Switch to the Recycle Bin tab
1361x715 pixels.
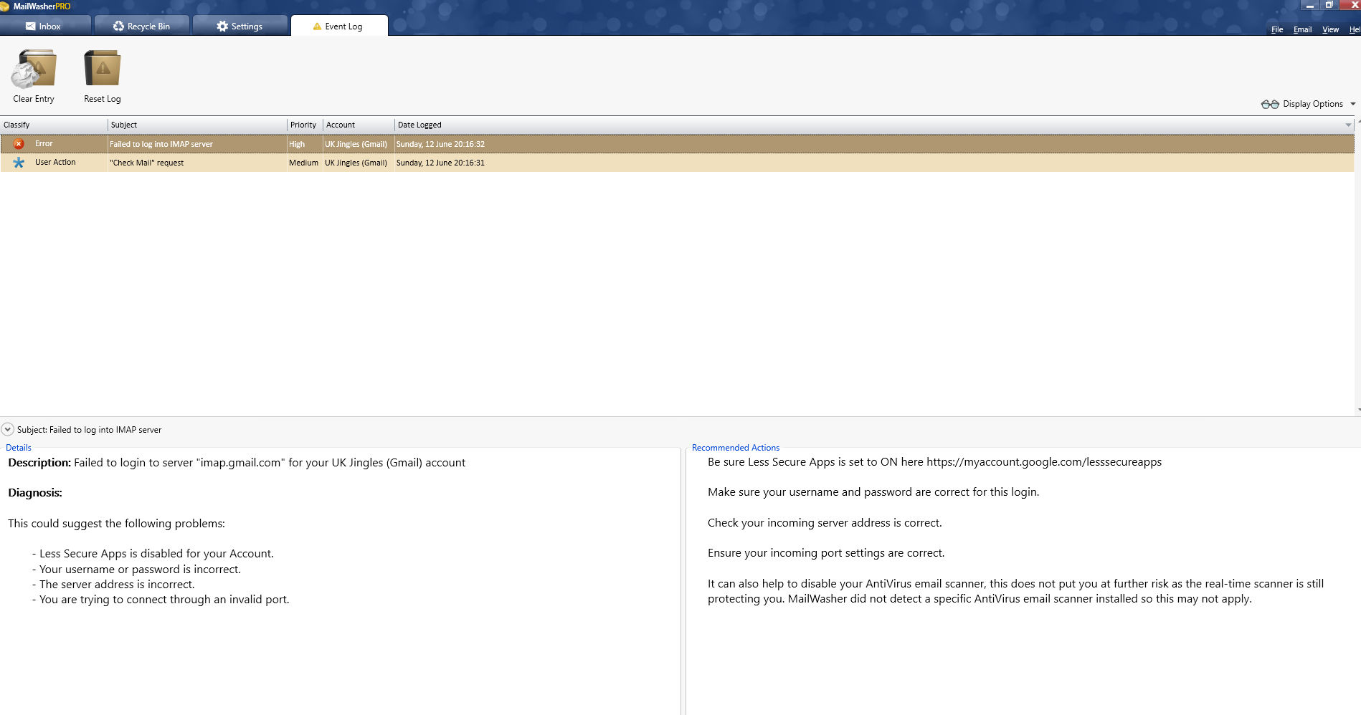142,26
